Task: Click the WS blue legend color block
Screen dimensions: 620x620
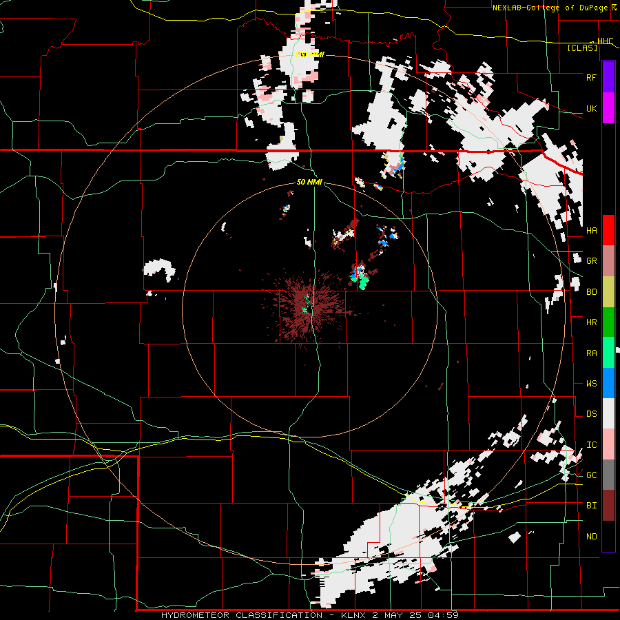Action: (608, 383)
